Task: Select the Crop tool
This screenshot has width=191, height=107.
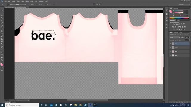Action: tap(2, 21)
